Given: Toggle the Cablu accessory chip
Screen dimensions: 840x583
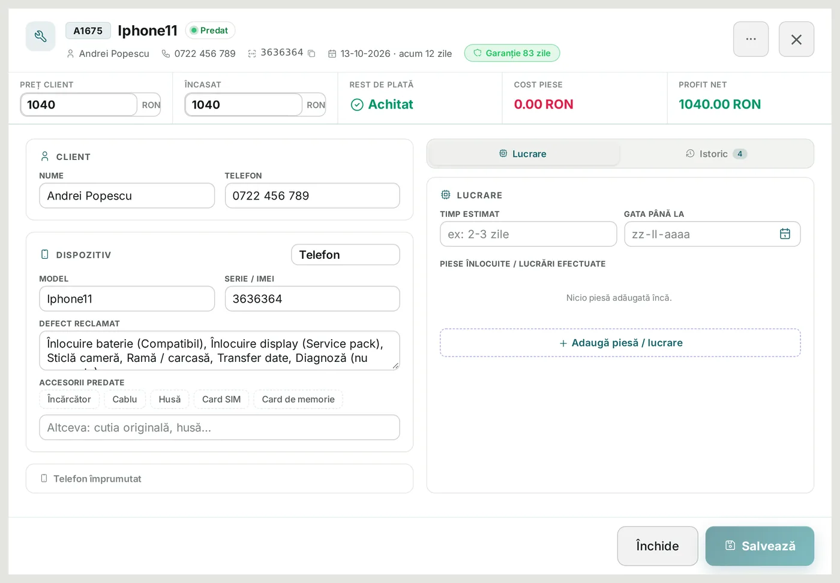Looking at the screenshot, I should click(125, 399).
